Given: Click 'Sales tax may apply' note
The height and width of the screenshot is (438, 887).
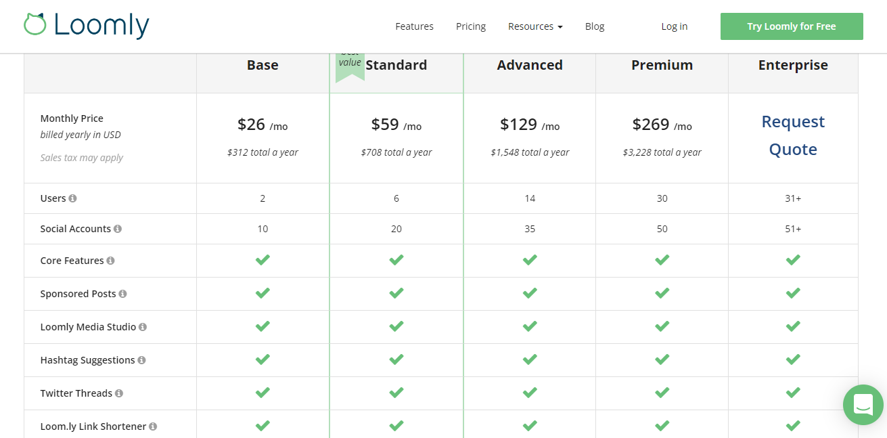Looking at the screenshot, I should tap(82, 158).
